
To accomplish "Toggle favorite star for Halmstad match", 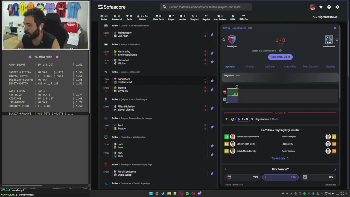I will click(x=212, y=62).
